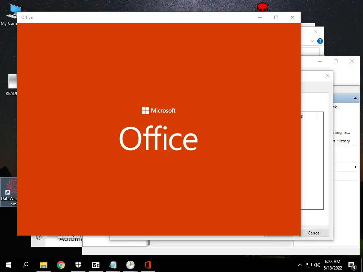Open the network status tray icon
363x272 pixels.
click(x=309, y=265)
